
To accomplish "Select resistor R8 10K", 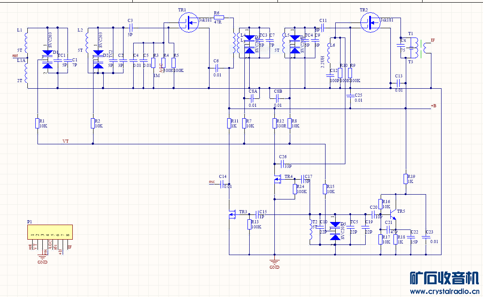I will click(289, 123).
